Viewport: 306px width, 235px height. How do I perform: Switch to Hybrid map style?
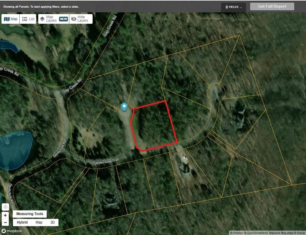click(22, 222)
